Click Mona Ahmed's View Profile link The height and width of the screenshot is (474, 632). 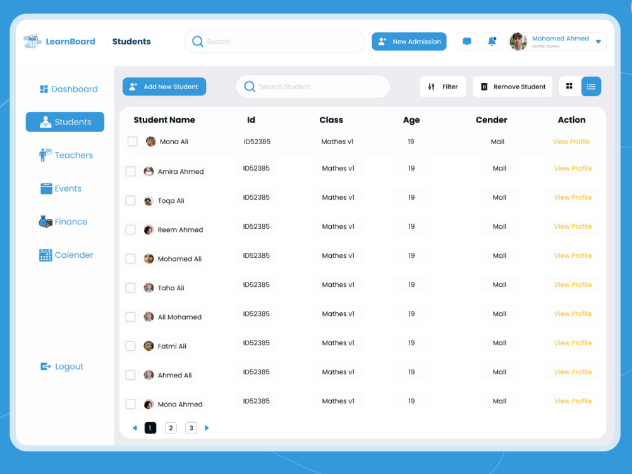pos(573,401)
